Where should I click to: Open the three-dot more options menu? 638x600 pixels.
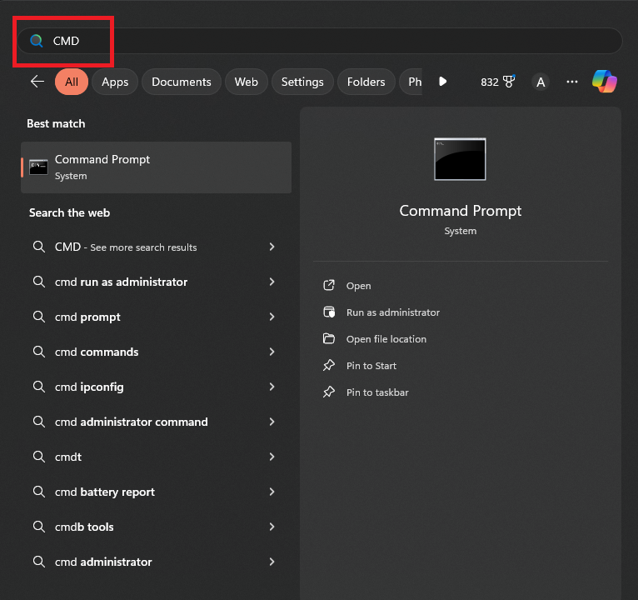[572, 82]
